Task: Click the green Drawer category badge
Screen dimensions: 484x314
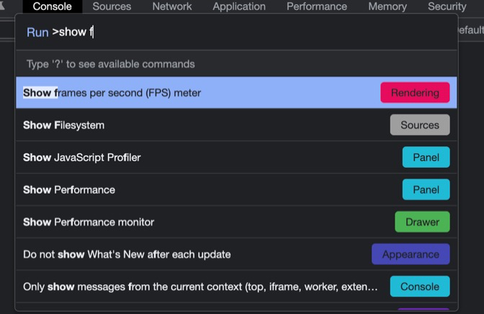Action: (x=422, y=222)
